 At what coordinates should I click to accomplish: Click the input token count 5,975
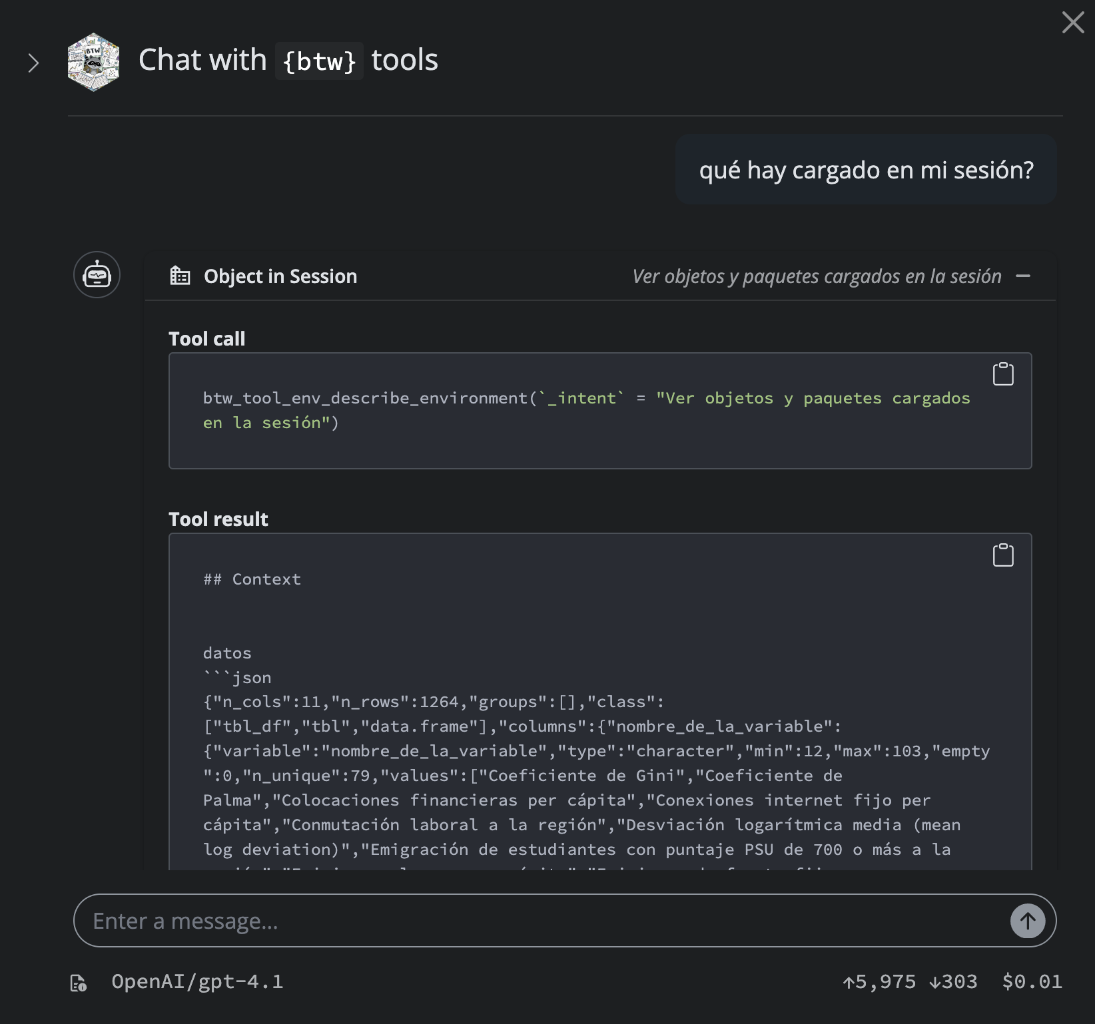coord(879,981)
